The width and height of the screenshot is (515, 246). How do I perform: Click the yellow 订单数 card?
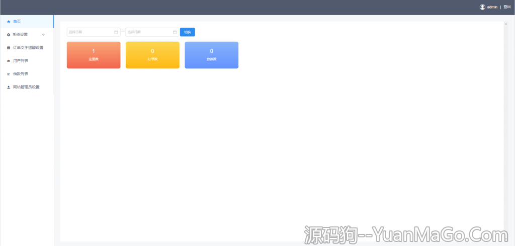(x=152, y=55)
